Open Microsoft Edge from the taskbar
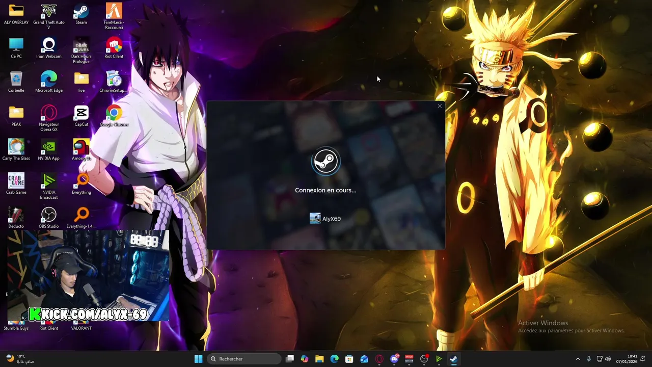The width and height of the screenshot is (652, 367). pos(335,359)
